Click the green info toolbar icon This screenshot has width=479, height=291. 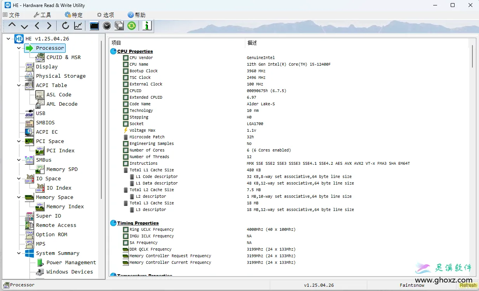point(147,26)
